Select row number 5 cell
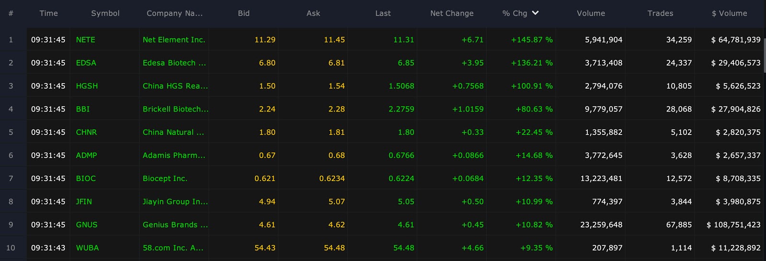This screenshot has height=261, width=766. click(x=11, y=132)
